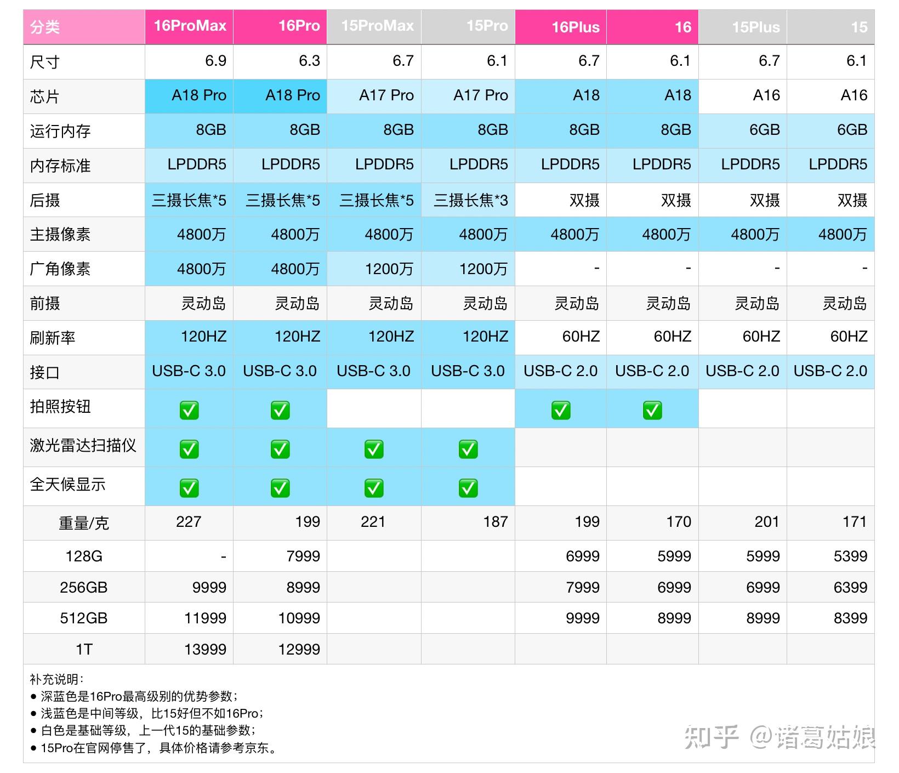Select the 激光雷达扫描仪 checkmark for 16ProMax

pos(189,449)
